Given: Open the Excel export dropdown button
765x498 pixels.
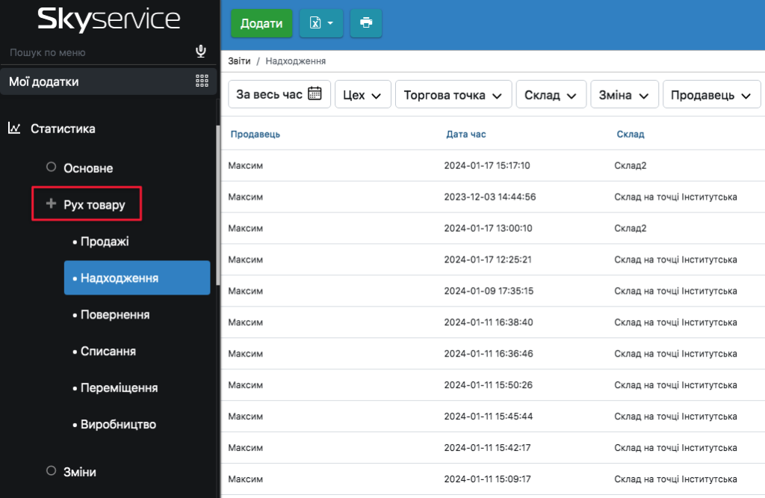Looking at the screenshot, I should [x=321, y=23].
